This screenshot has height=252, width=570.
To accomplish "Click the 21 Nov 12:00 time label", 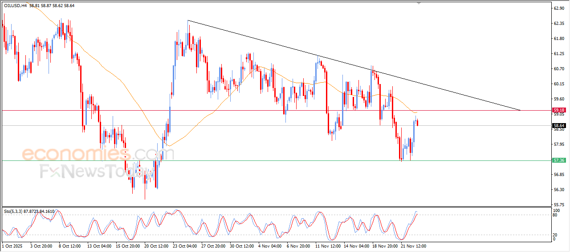I will 413,245.
